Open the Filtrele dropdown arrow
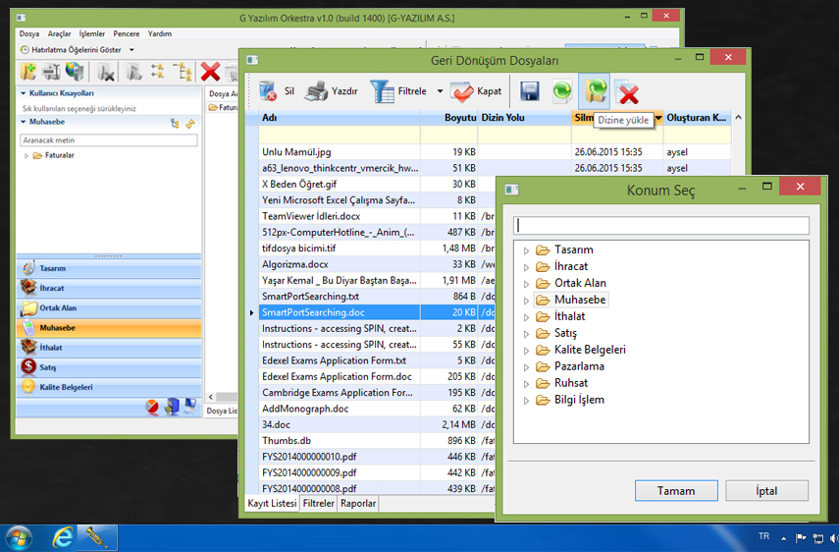The width and height of the screenshot is (839, 552). click(440, 91)
